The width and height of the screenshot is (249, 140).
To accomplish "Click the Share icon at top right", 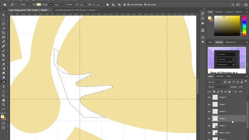I will point(245,5).
